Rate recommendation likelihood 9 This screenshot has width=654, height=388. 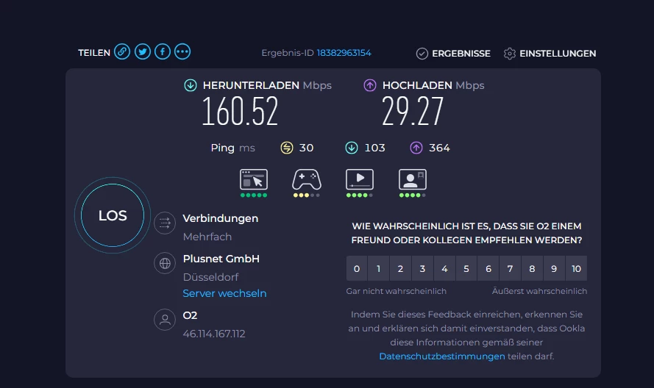point(554,269)
